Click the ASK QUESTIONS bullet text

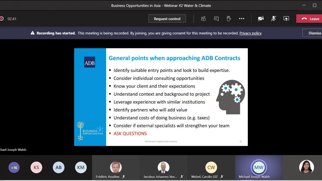(130, 133)
